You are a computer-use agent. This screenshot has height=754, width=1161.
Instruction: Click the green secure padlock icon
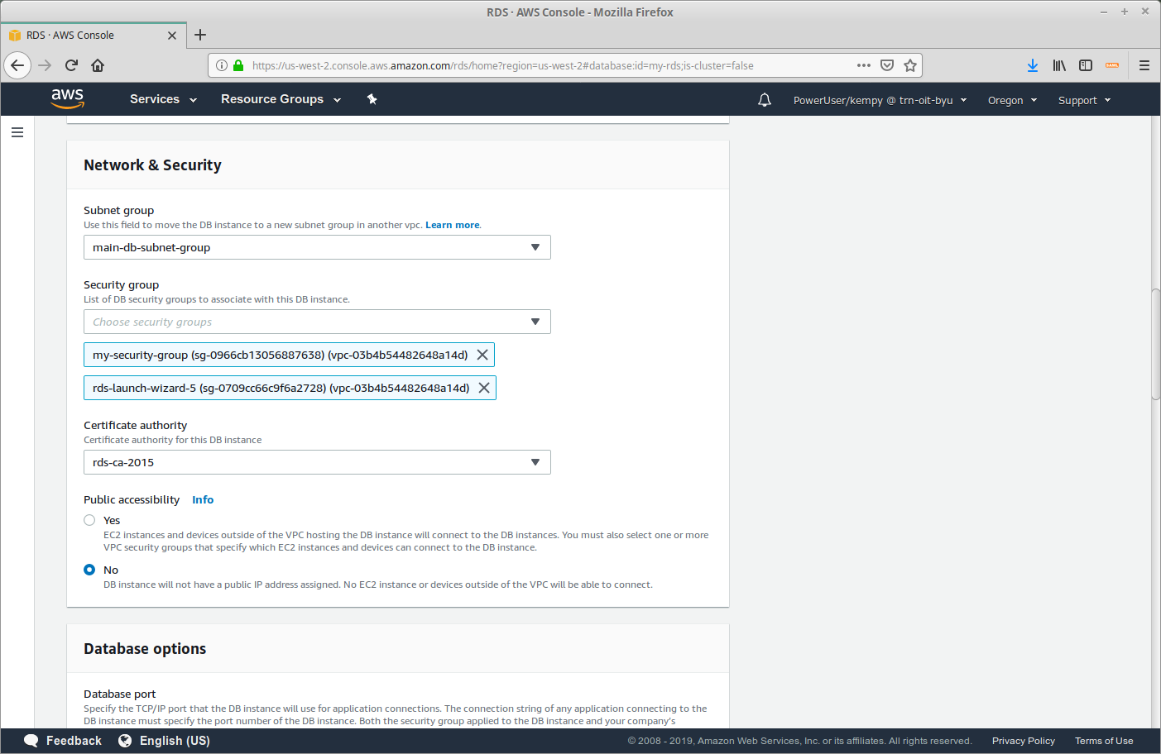point(238,65)
